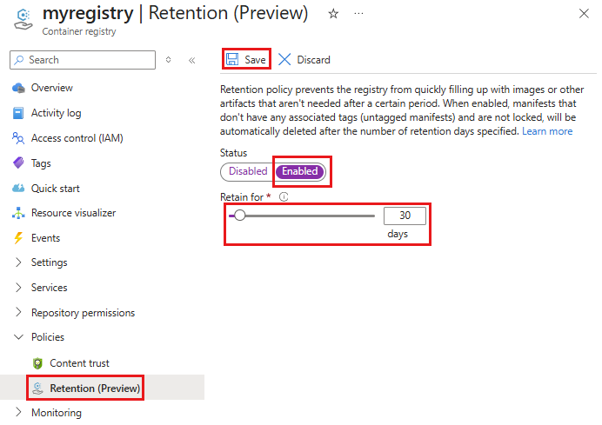Expand the Settings group chevron
602x425 pixels.
point(18,262)
